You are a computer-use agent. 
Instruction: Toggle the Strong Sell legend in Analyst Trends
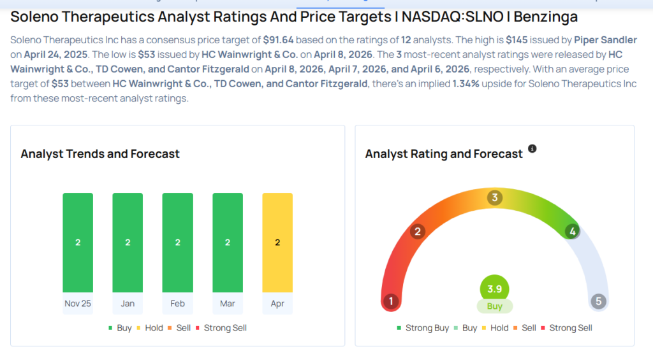point(221,328)
